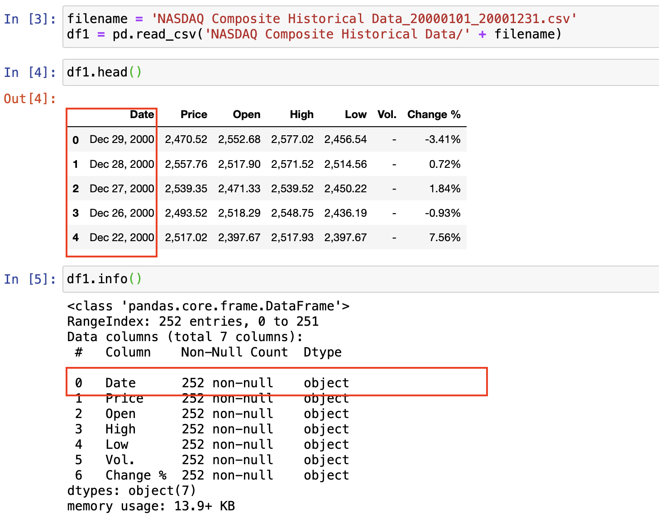Viewport: 659px width, 523px height.
Task: Click the memory usage 13.9+ KB line
Action: 151,506
